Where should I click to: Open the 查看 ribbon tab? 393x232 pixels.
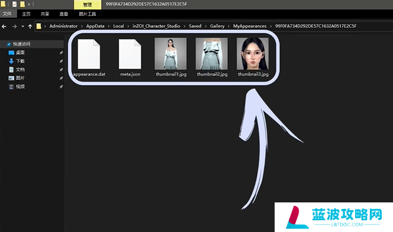(x=64, y=14)
